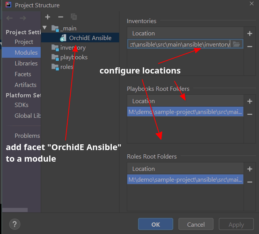
Task: Open the Global Libraries settings page
Action: click(28, 116)
